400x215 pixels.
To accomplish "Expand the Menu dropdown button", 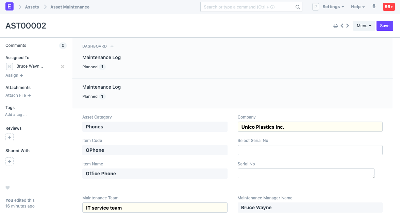I will tap(364, 26).
